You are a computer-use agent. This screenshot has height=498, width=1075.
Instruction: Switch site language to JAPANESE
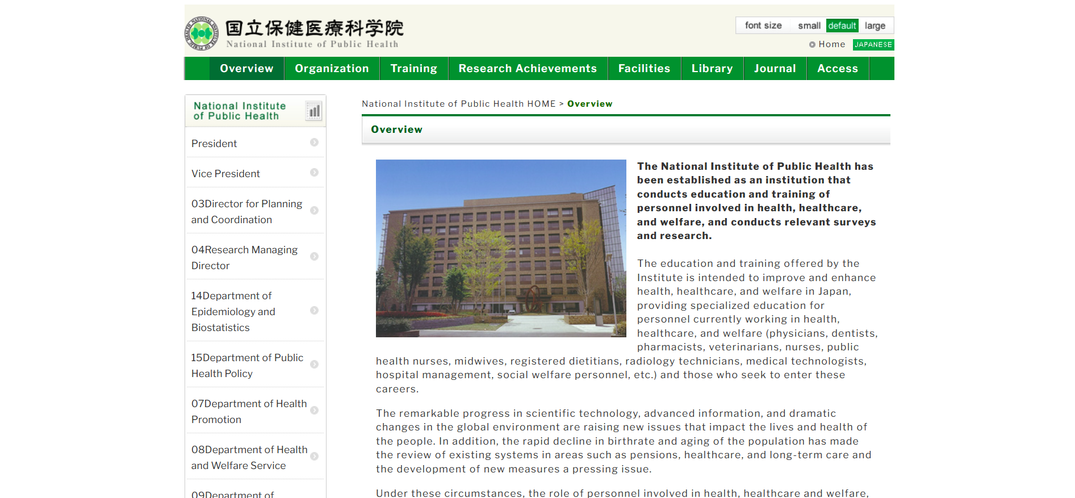(873, 45)
